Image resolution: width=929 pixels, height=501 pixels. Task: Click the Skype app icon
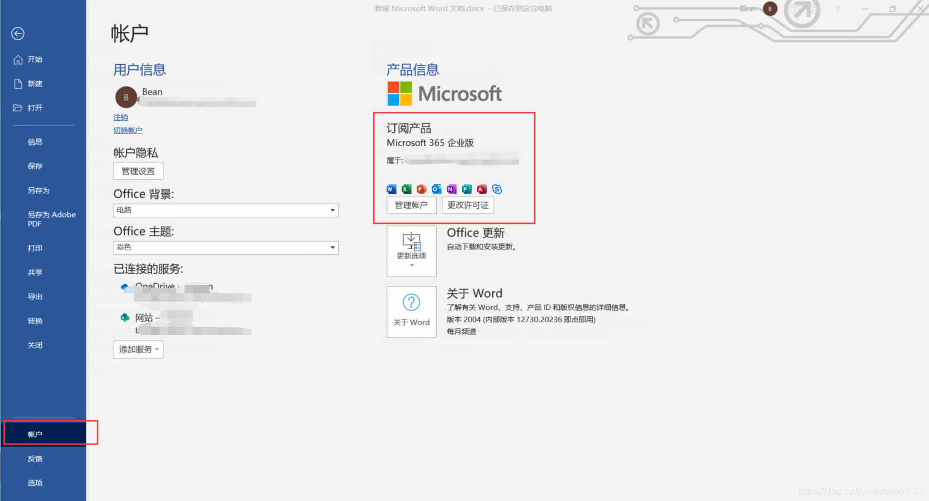[x=497, y=189]
